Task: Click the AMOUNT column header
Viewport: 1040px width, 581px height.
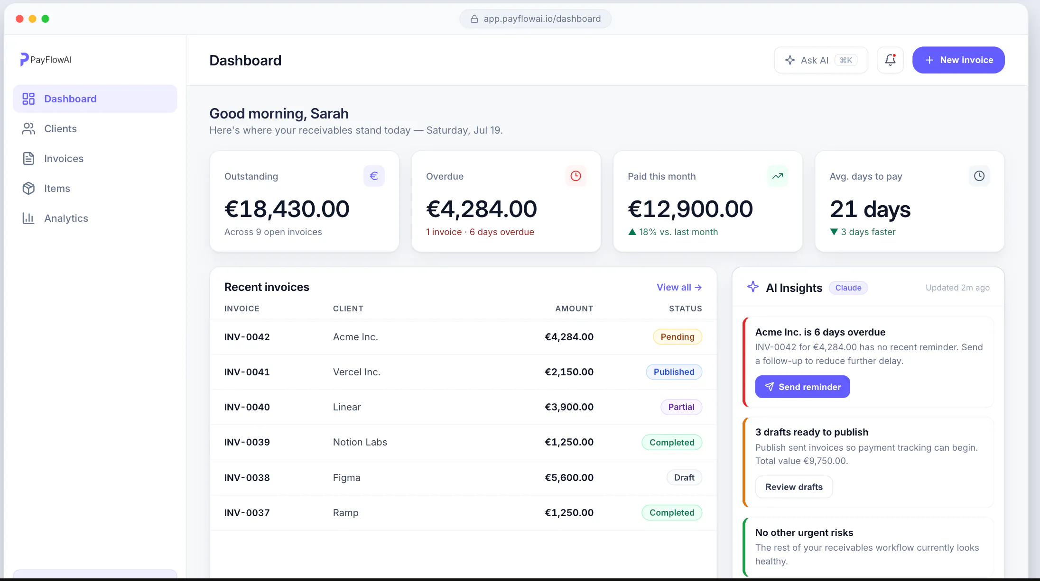Action: coord(574,309)
